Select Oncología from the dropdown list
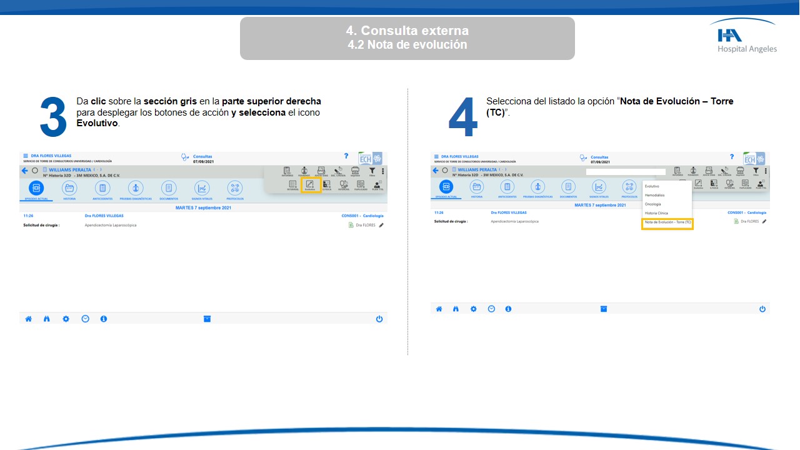 coord(652,204)
